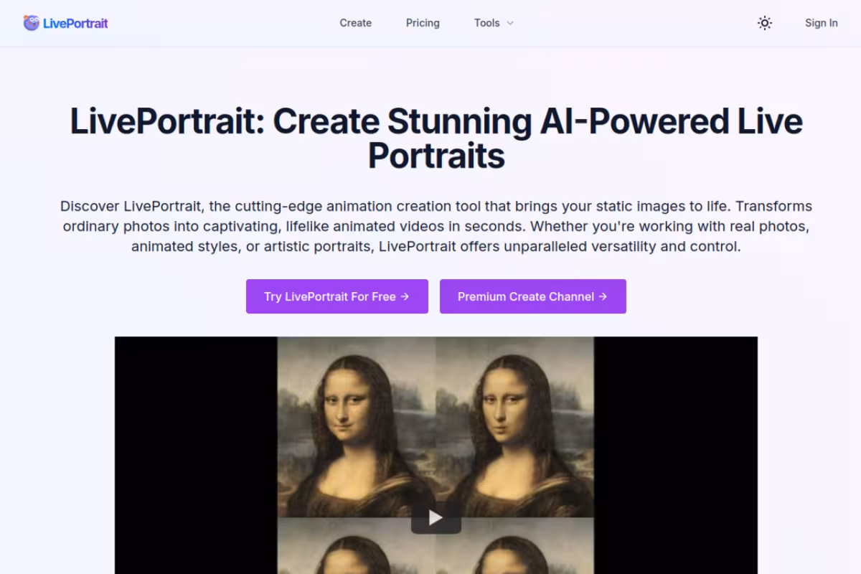
Task: Click the LivePortrait owl logo icon
Action: pyautogui.click(x=31, y=23)
